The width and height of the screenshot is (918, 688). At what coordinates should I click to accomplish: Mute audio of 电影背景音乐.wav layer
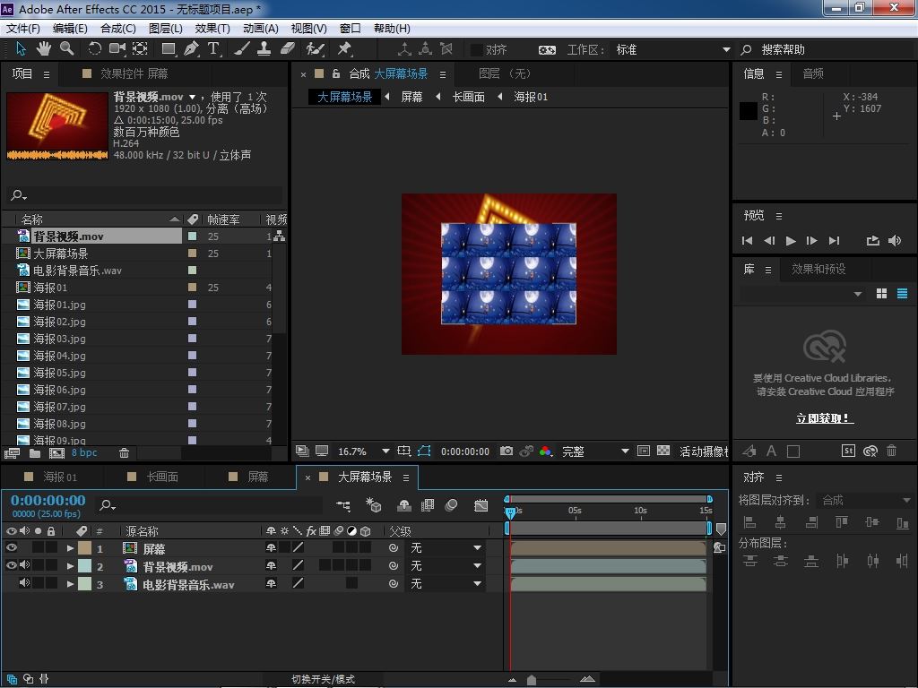24,584
